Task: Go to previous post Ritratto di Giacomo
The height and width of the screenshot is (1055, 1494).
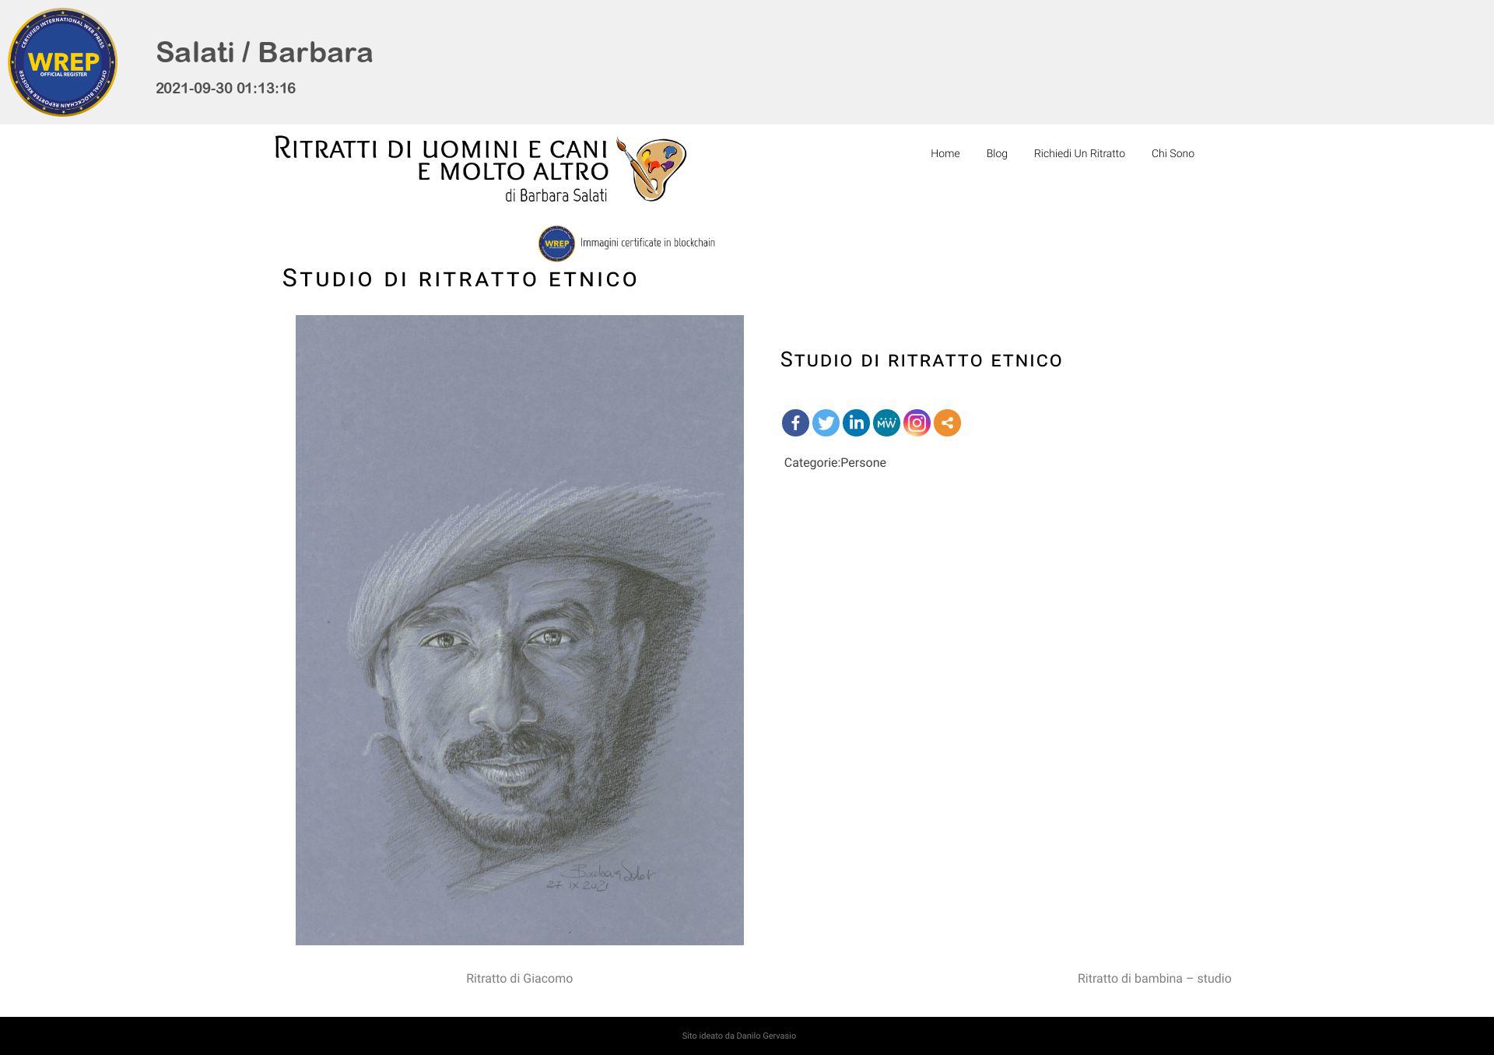Action: click(519, 979)
